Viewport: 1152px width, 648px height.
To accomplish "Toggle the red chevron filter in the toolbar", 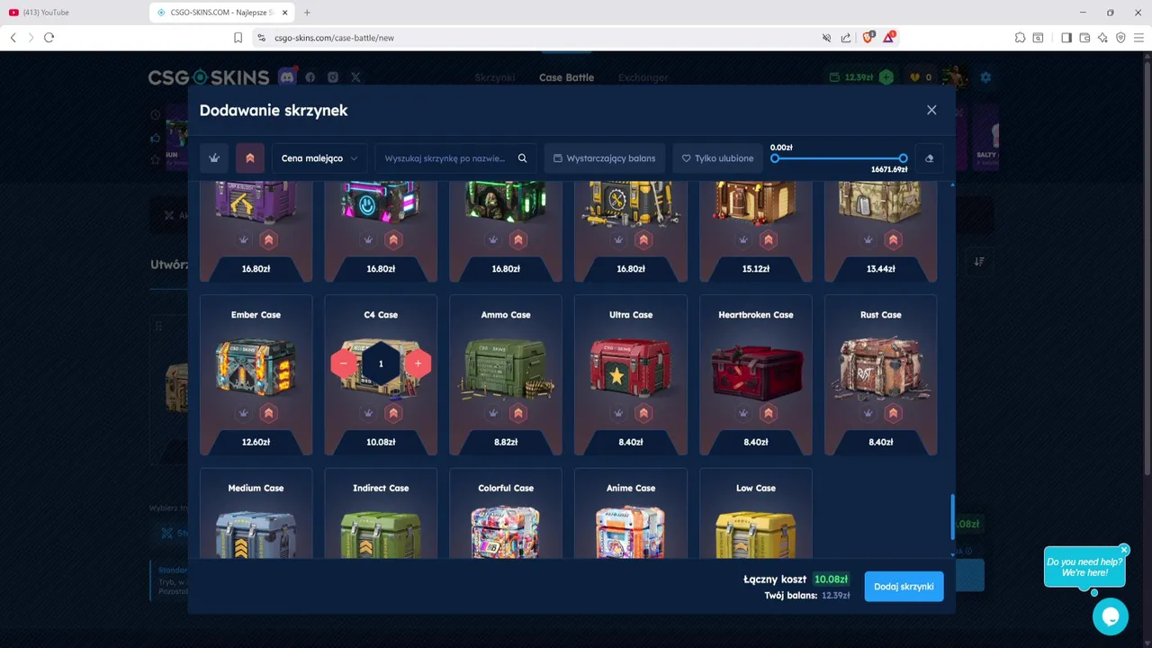I will [250, 158].
